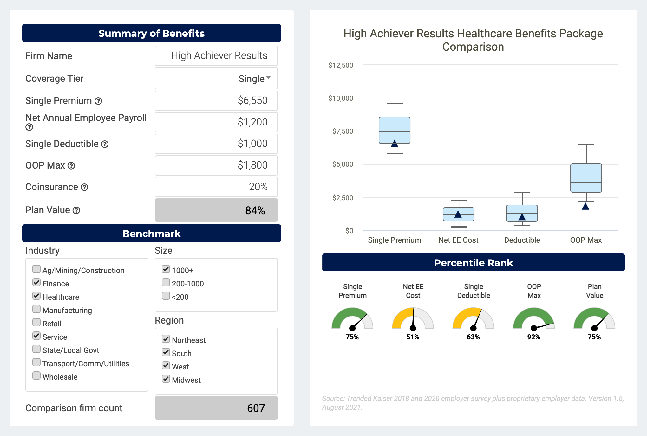Click the Plan Value percentile gauge

tap(594, 319)
